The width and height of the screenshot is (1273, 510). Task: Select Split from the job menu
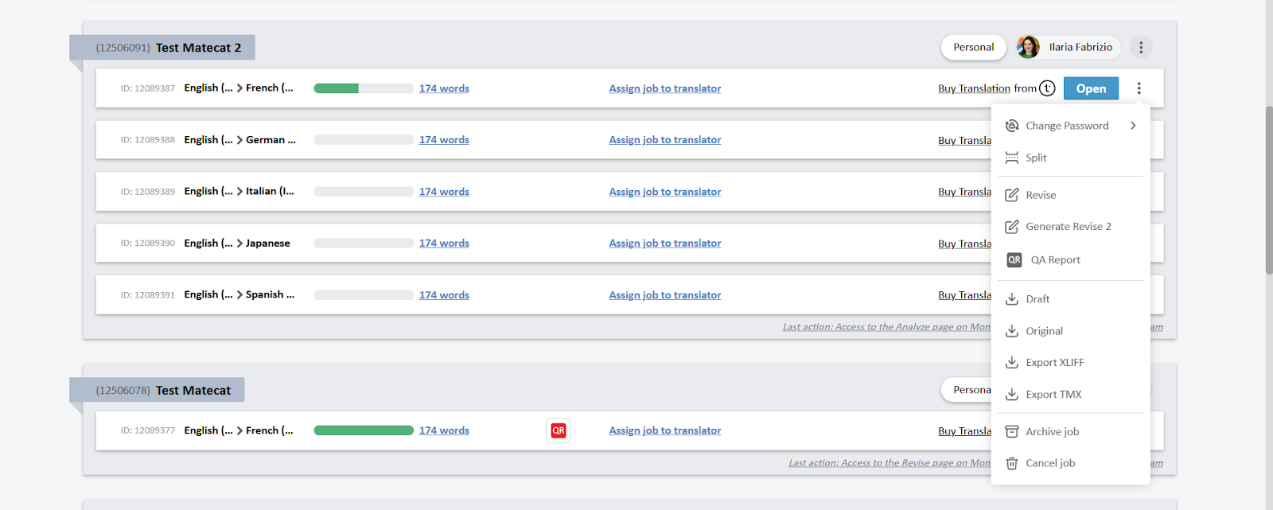(1036, 158)
